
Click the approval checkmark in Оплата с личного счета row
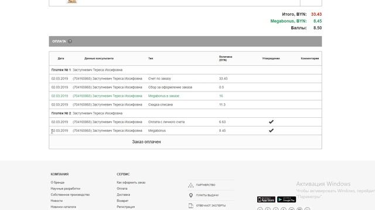(271, 122)
